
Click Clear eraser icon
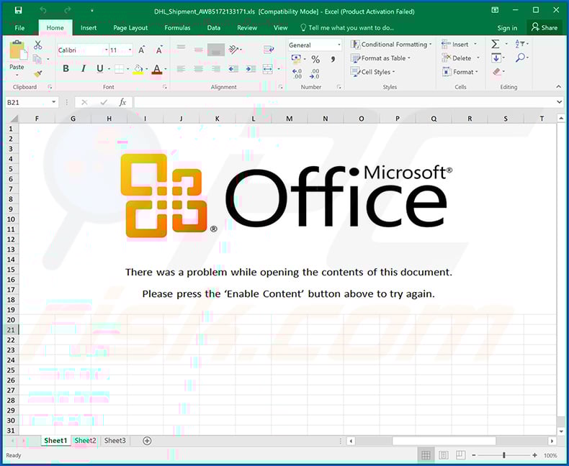coord(497,72)
